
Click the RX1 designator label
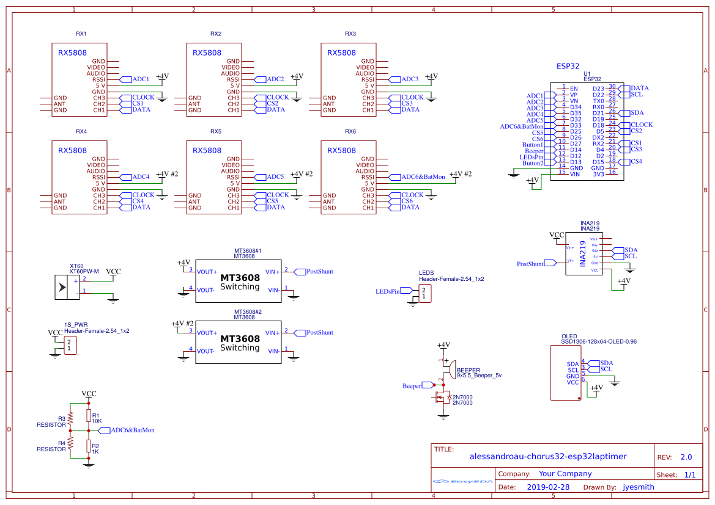[x=81, y=34]
